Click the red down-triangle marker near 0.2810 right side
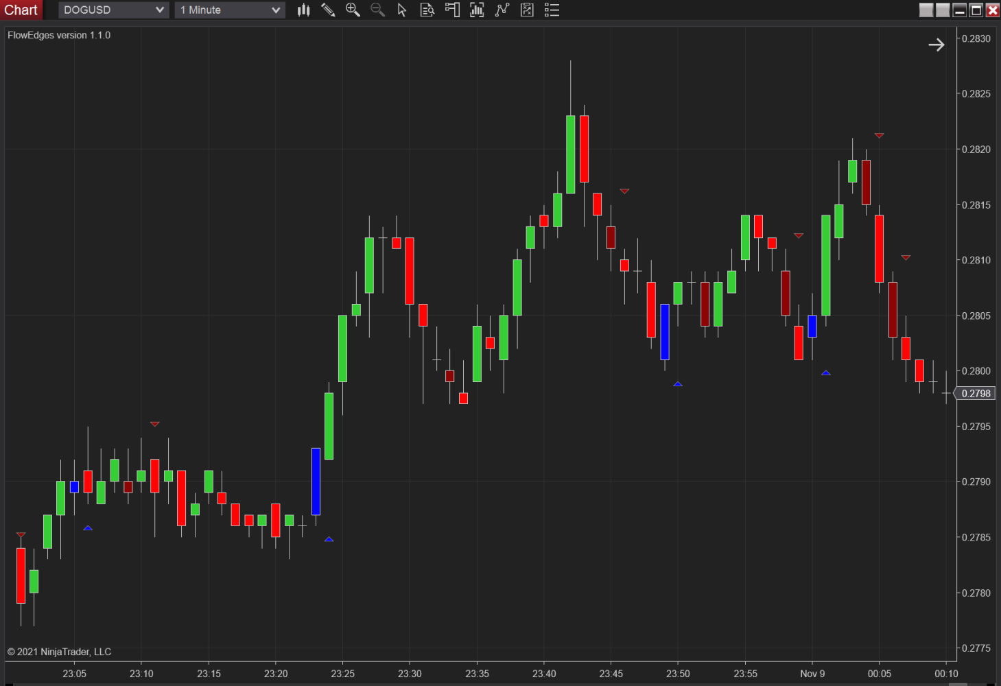 coord(906,258)
